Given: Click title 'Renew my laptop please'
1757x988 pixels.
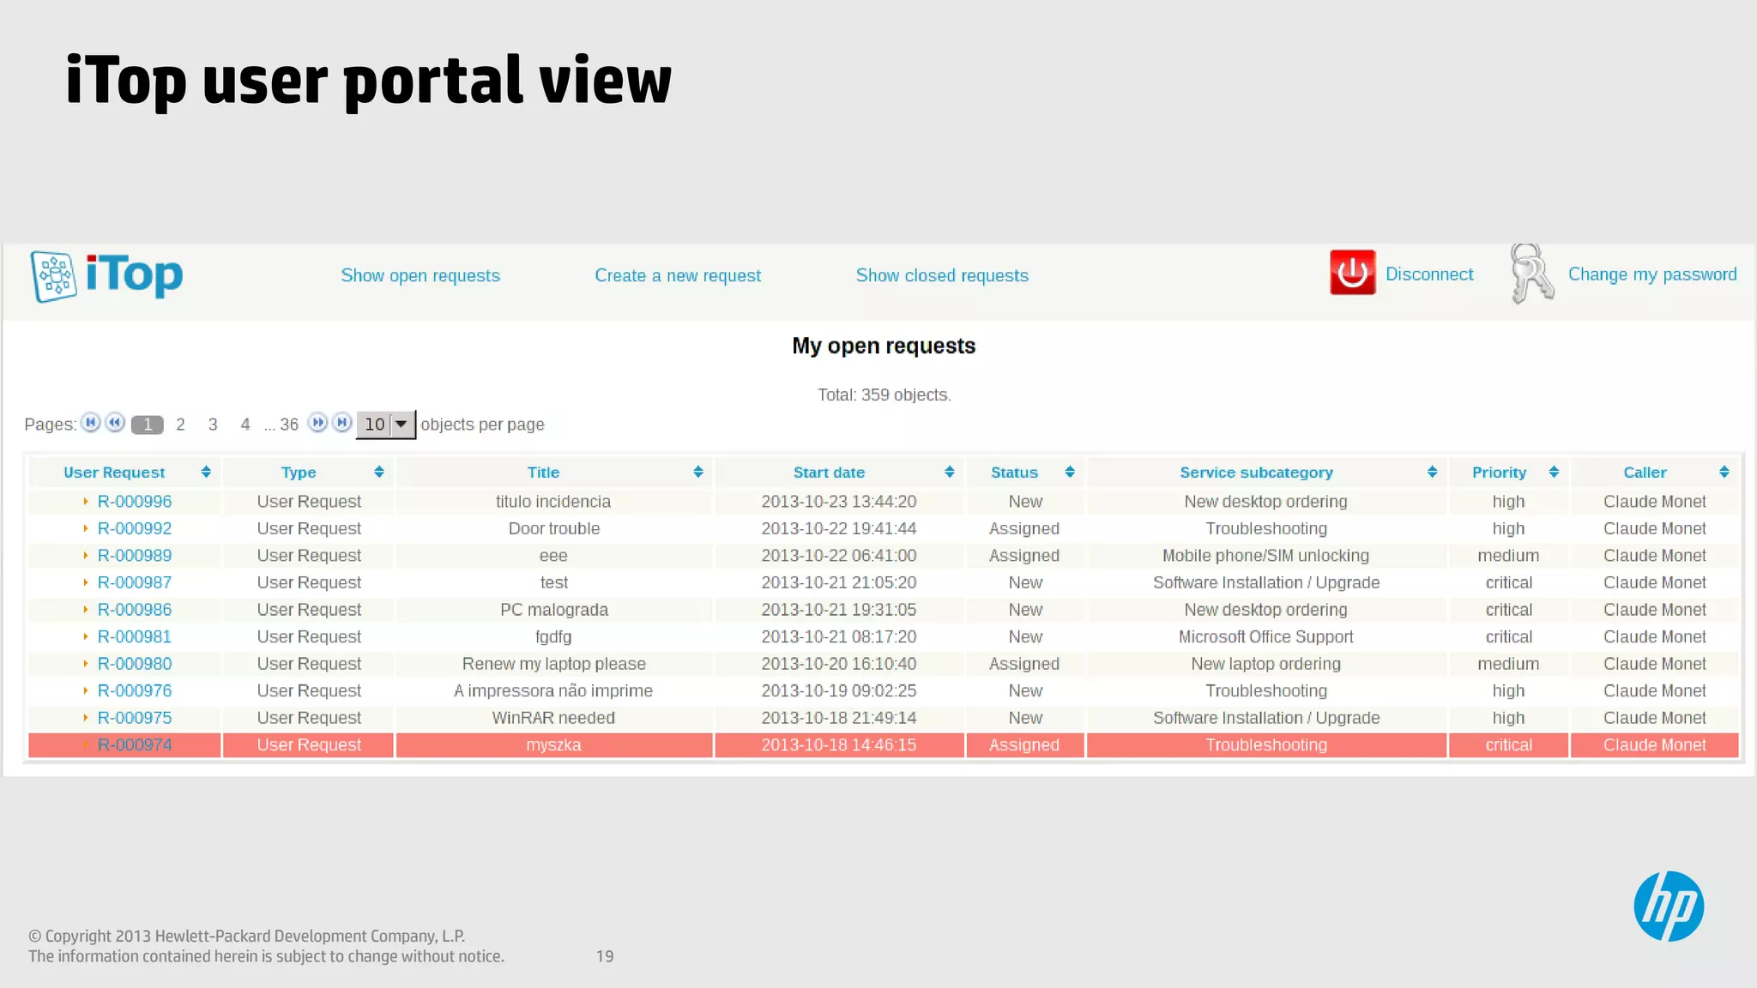Looking at the screenshot, I should (x=554, y=664).
